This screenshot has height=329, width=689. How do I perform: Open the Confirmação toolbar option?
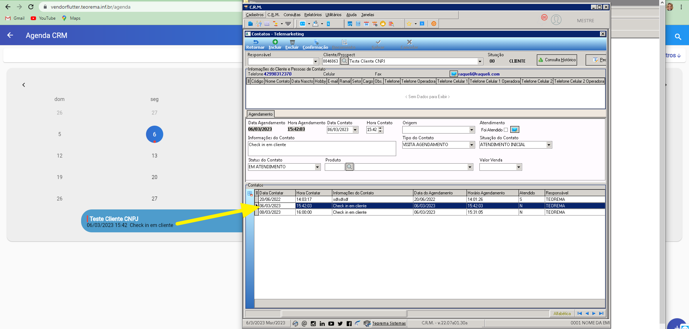click(315, 44)
